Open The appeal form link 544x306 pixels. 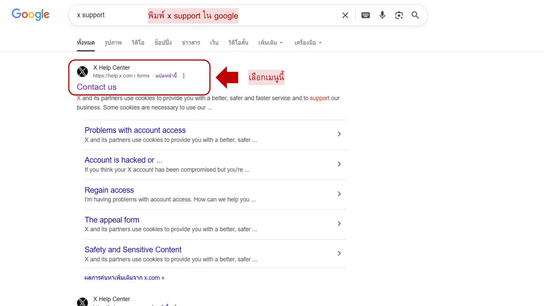coord(112,220)
